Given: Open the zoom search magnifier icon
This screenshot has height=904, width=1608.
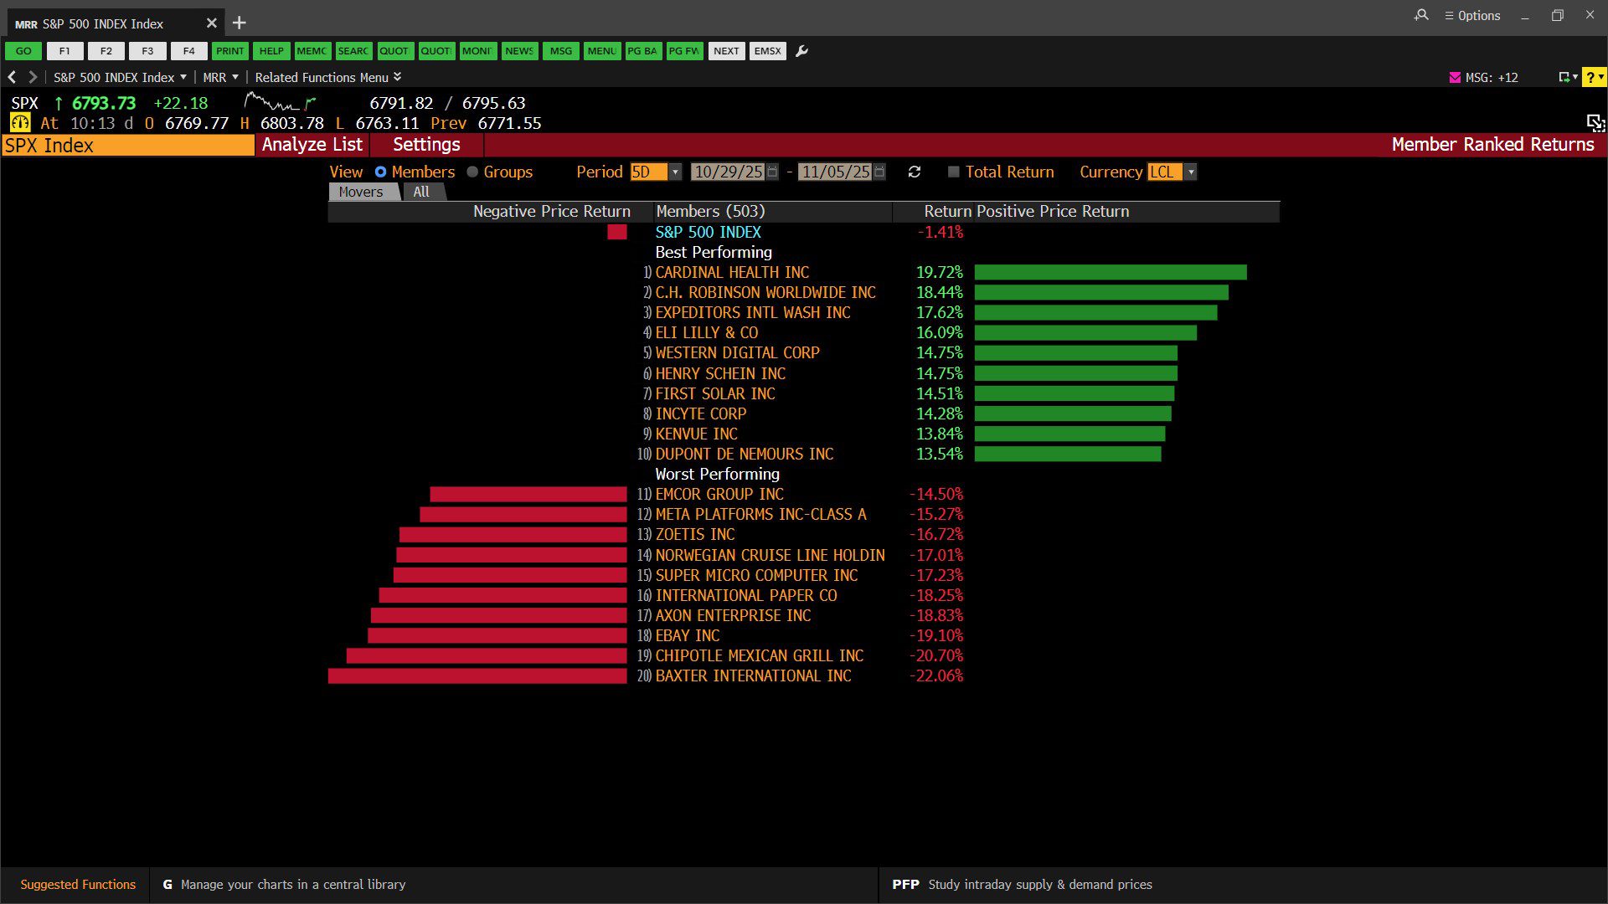Looking at the screenshot, I should coord(1421,15).
